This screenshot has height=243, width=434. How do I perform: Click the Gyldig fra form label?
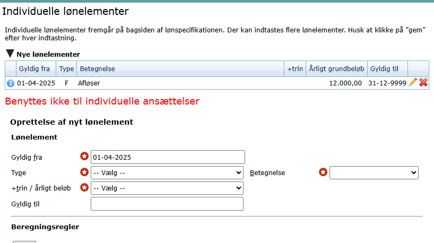pos(27,158)
